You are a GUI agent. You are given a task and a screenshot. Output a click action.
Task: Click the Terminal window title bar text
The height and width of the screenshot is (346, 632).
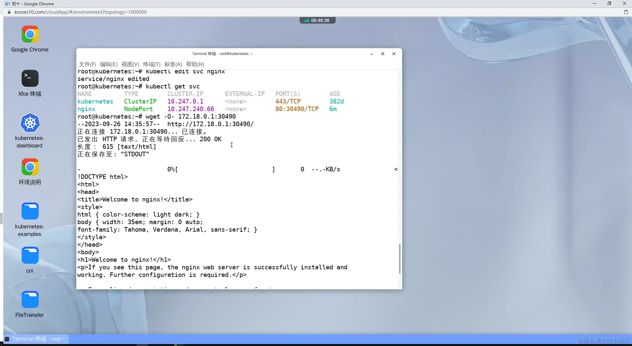point(223,54)
